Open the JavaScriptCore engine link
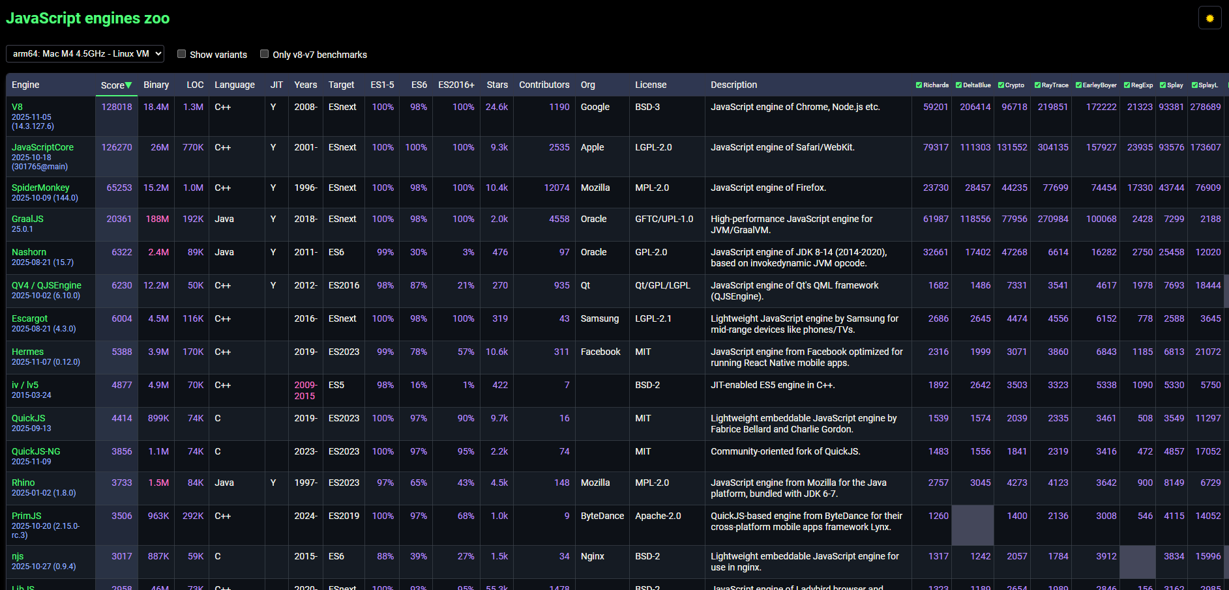Image resolution: width=1229 pixels, height=590 pixels. tap(42, 147)
